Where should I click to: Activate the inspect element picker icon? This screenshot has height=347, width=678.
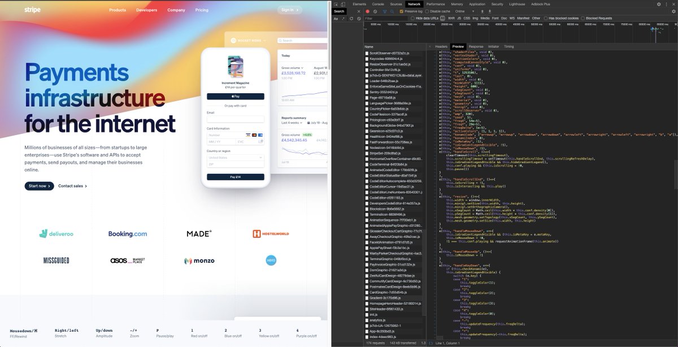tap(336, 4)
